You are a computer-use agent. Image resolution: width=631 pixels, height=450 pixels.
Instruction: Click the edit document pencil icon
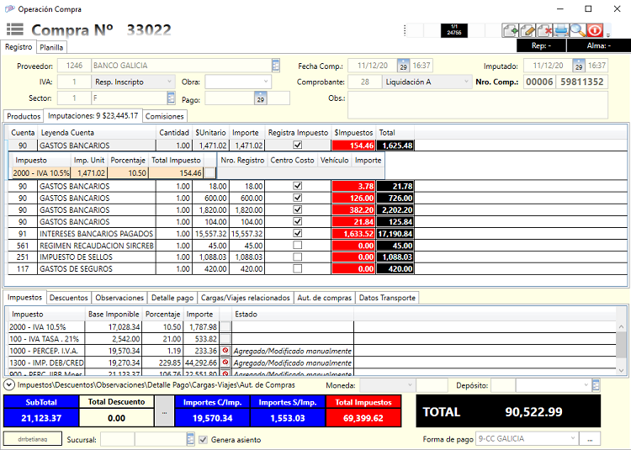528,30
